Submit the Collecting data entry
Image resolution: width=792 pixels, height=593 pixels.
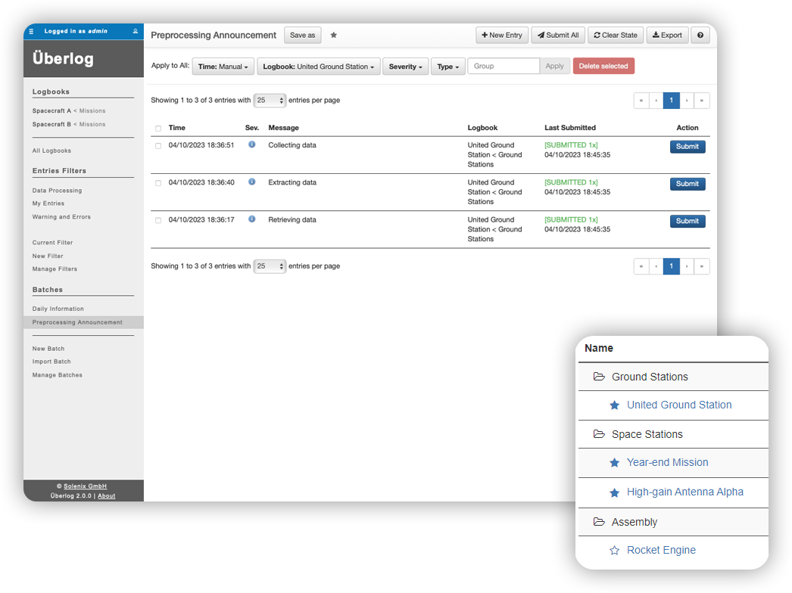tap(688, 147)
